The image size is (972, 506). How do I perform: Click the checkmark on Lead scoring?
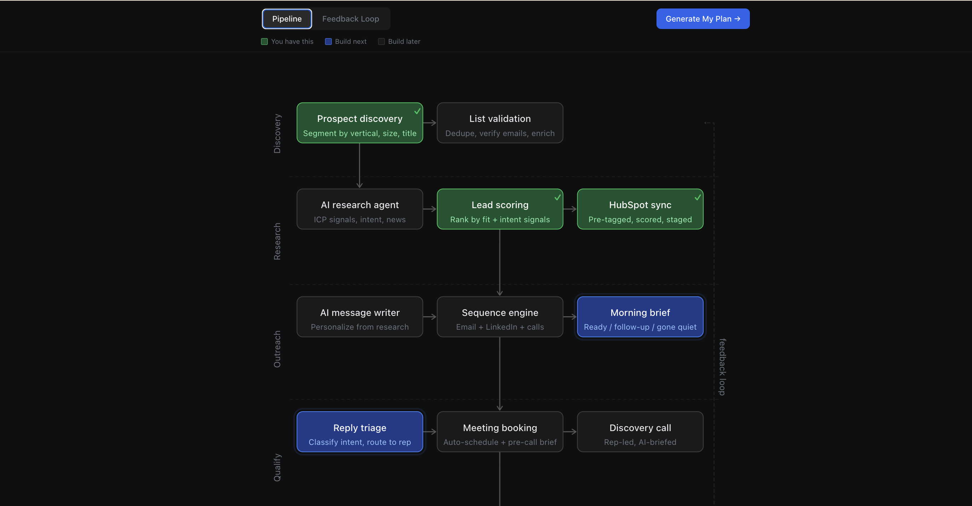click(557, 197)
